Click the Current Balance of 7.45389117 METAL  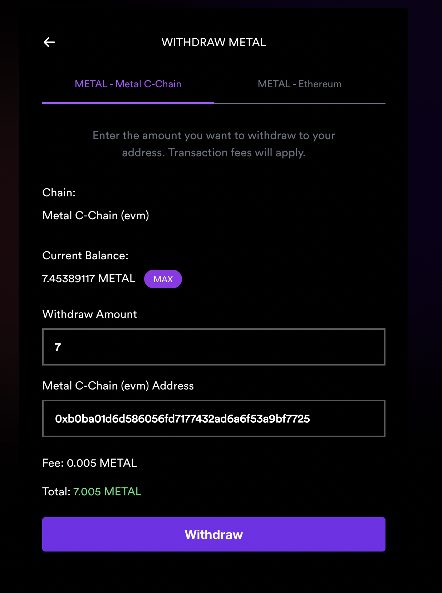pyautogui.click(x=88, y=278)
